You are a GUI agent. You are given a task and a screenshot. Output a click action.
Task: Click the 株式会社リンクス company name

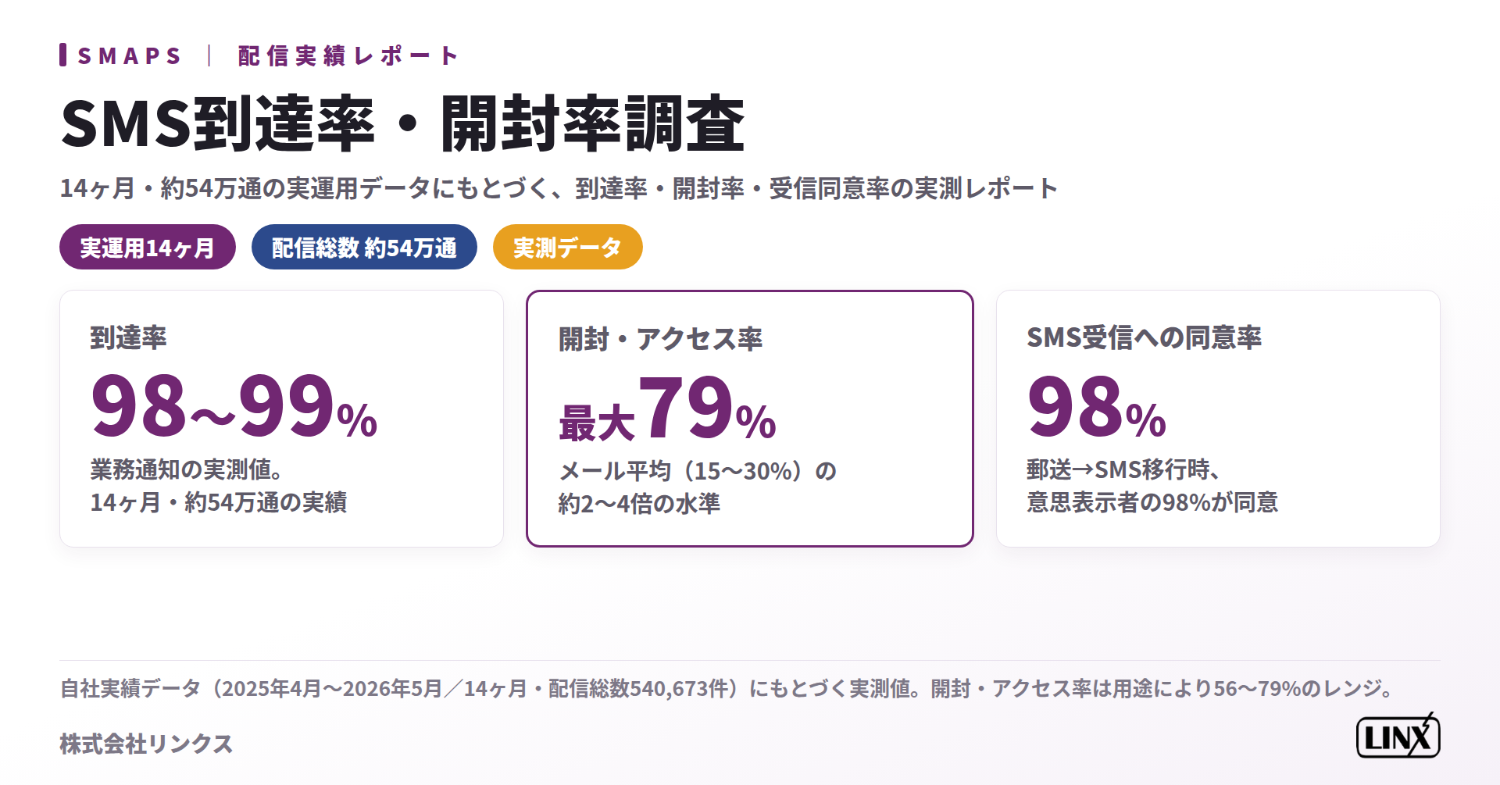(x=146, y=743)
